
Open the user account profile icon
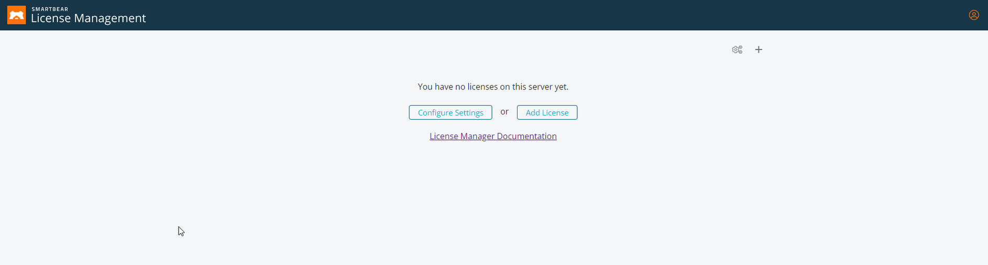pyautogui.click(x=974, y=15)
